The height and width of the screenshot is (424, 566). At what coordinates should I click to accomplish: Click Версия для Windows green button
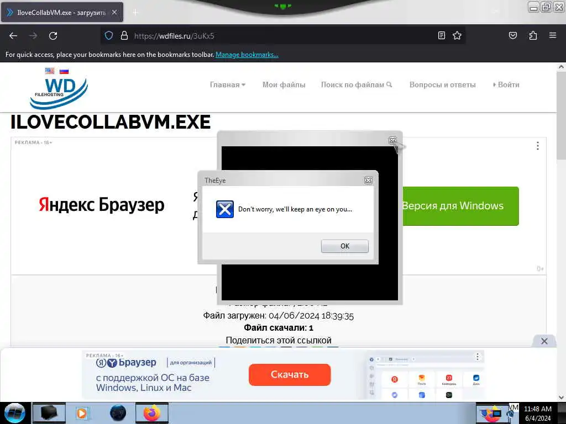coord(460,206)
